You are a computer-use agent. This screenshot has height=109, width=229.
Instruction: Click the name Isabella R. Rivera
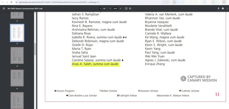point(84,37)
